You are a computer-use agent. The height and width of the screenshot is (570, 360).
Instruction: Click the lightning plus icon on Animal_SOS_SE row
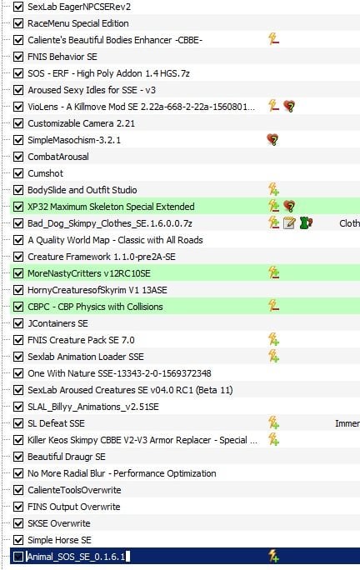tap(273, 556)
